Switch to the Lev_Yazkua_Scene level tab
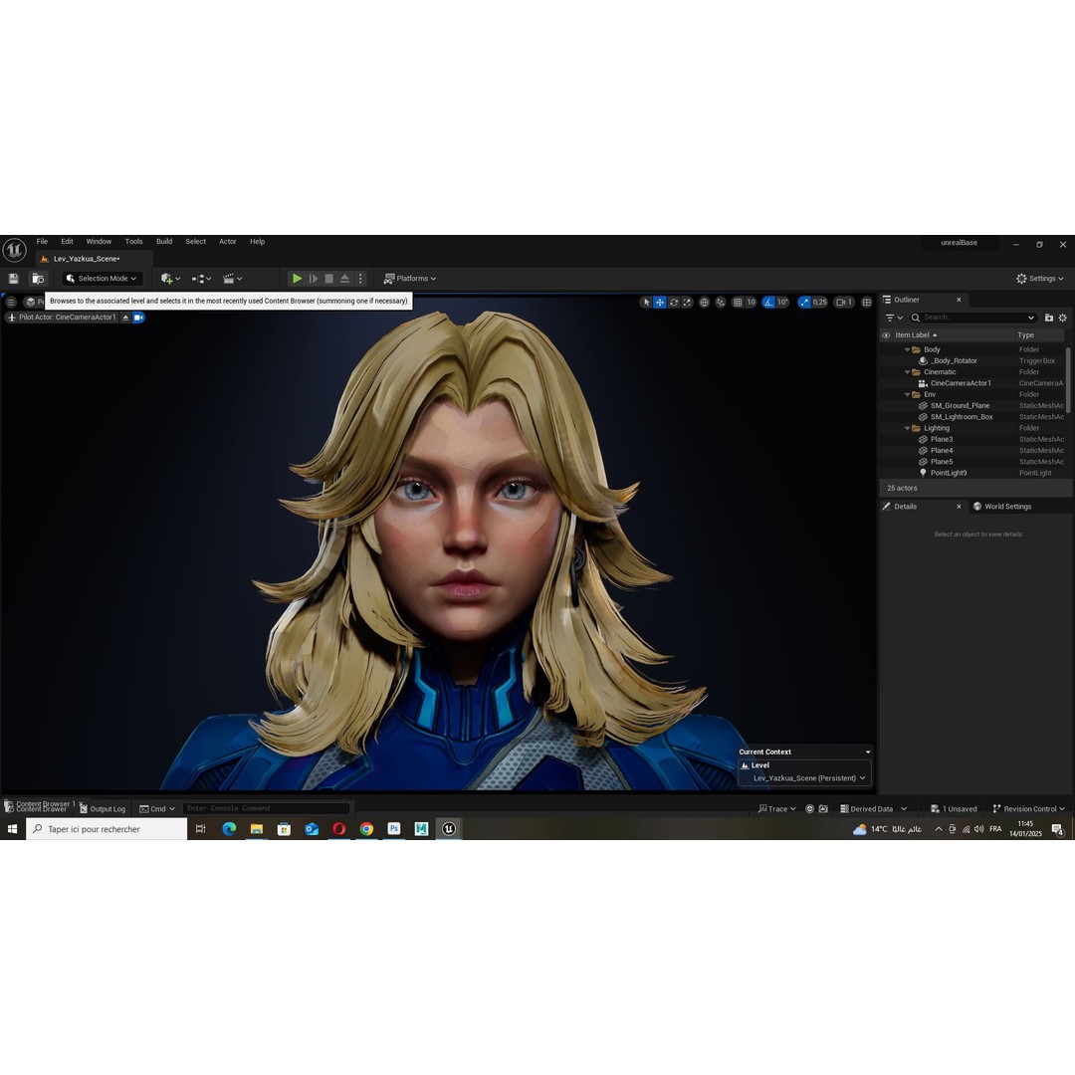This screenshot has width=1075, height=1075. click(x=87, y=259)
